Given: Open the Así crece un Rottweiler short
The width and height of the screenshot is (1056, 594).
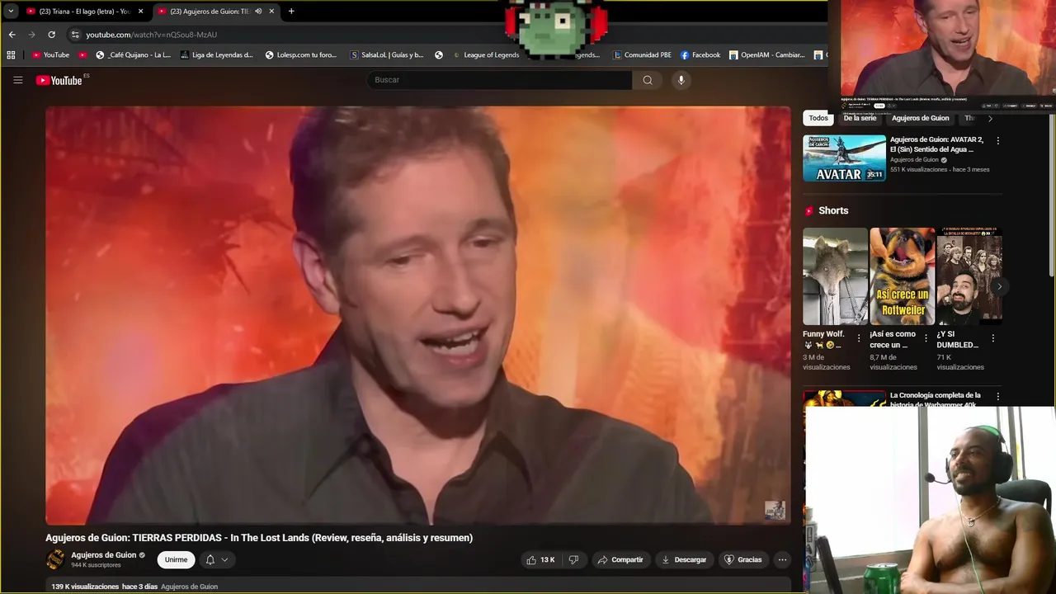Looking at the screenshot, I should point(902,276).
